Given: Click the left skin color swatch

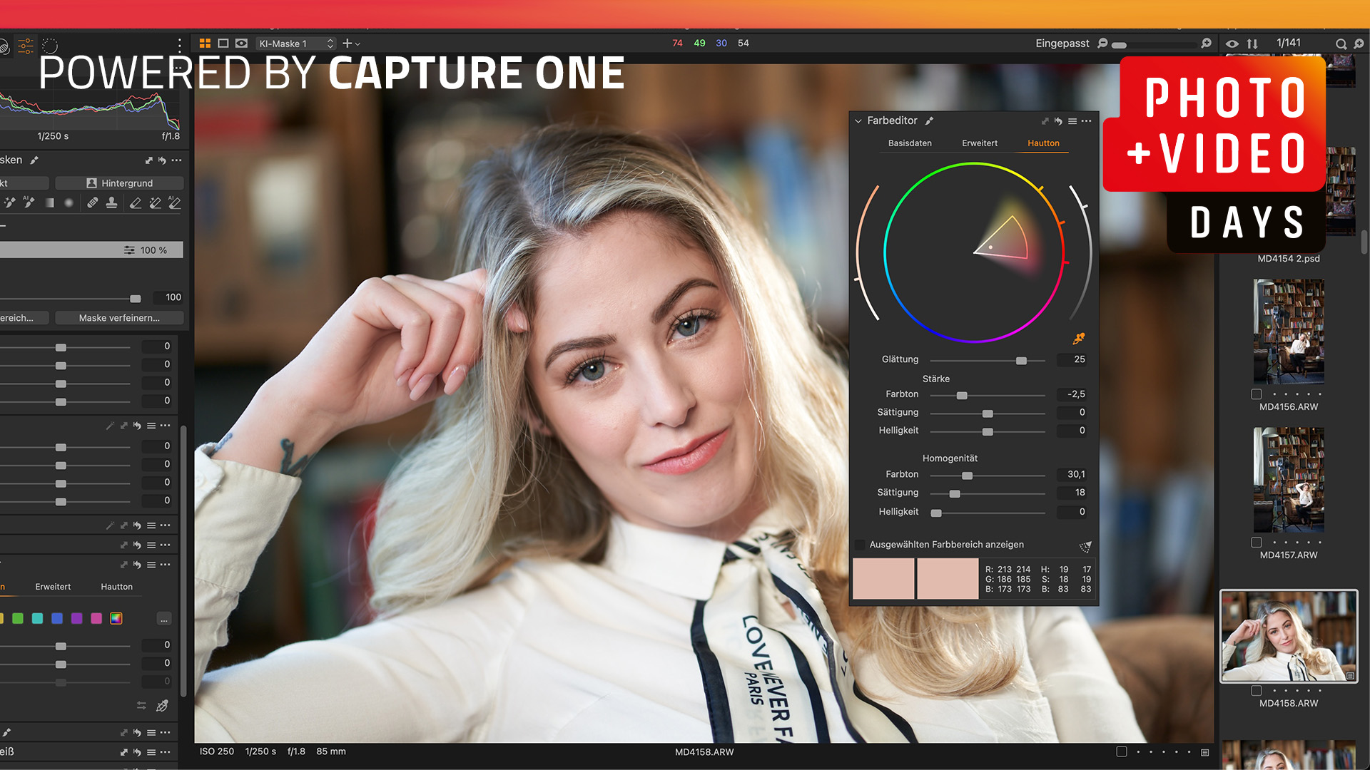Looking at the screenshot, I should 883,578.
